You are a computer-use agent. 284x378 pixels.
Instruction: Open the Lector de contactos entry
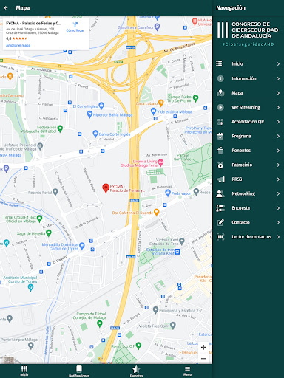click(x=248, y=237)
